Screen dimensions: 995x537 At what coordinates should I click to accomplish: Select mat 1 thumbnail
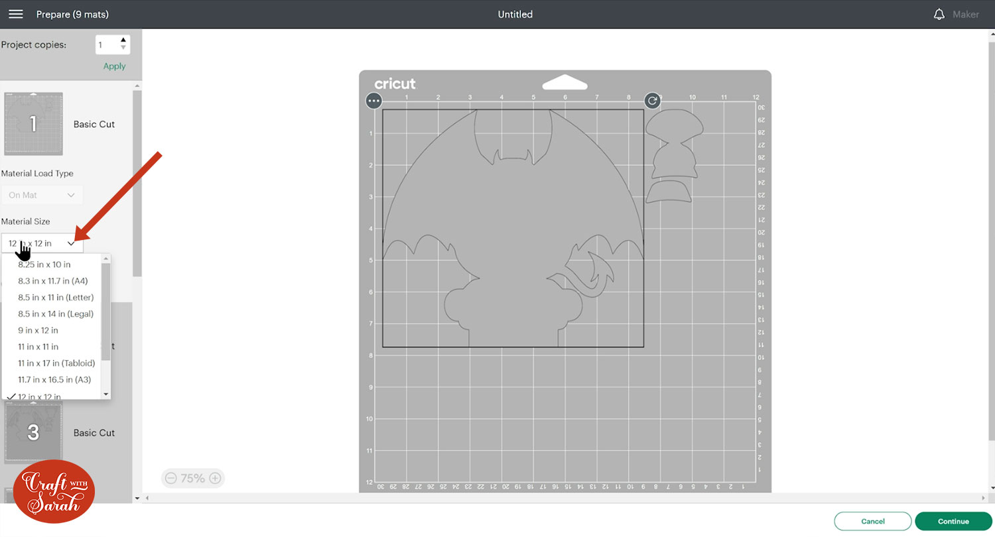tap(33, 124)
